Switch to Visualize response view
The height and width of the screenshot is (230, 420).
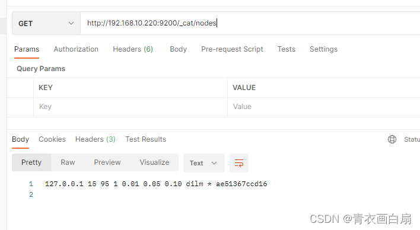pos(155,162)
